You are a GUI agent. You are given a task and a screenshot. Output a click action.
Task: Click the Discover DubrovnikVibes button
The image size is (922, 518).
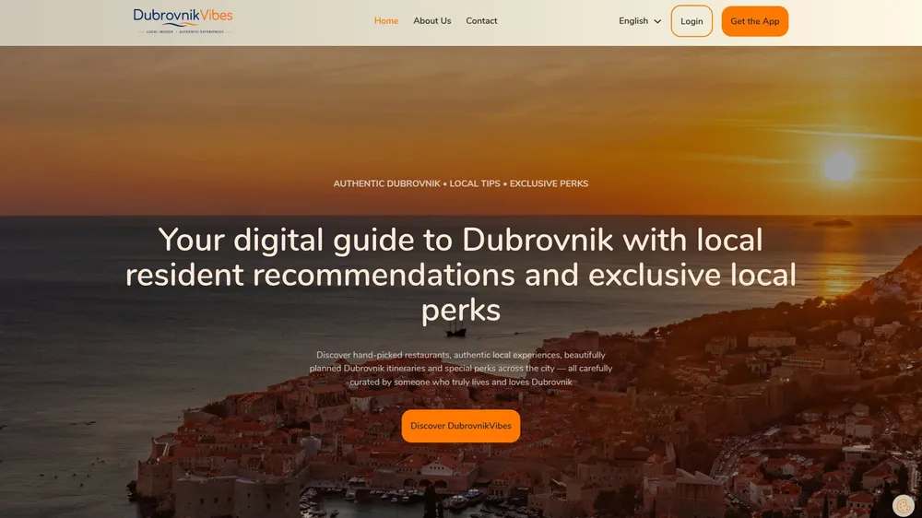(x=461, y=426)
